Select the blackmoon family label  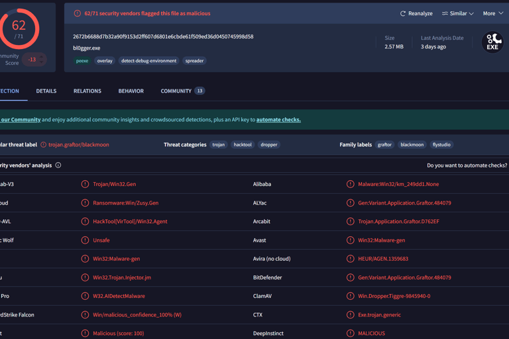click(412, 145)
